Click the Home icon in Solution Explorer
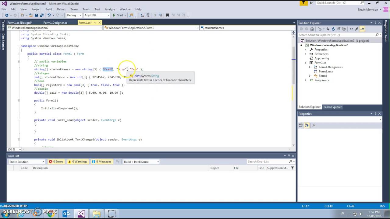390x219 pixels. pyautogui.click(x=312, y=29)
